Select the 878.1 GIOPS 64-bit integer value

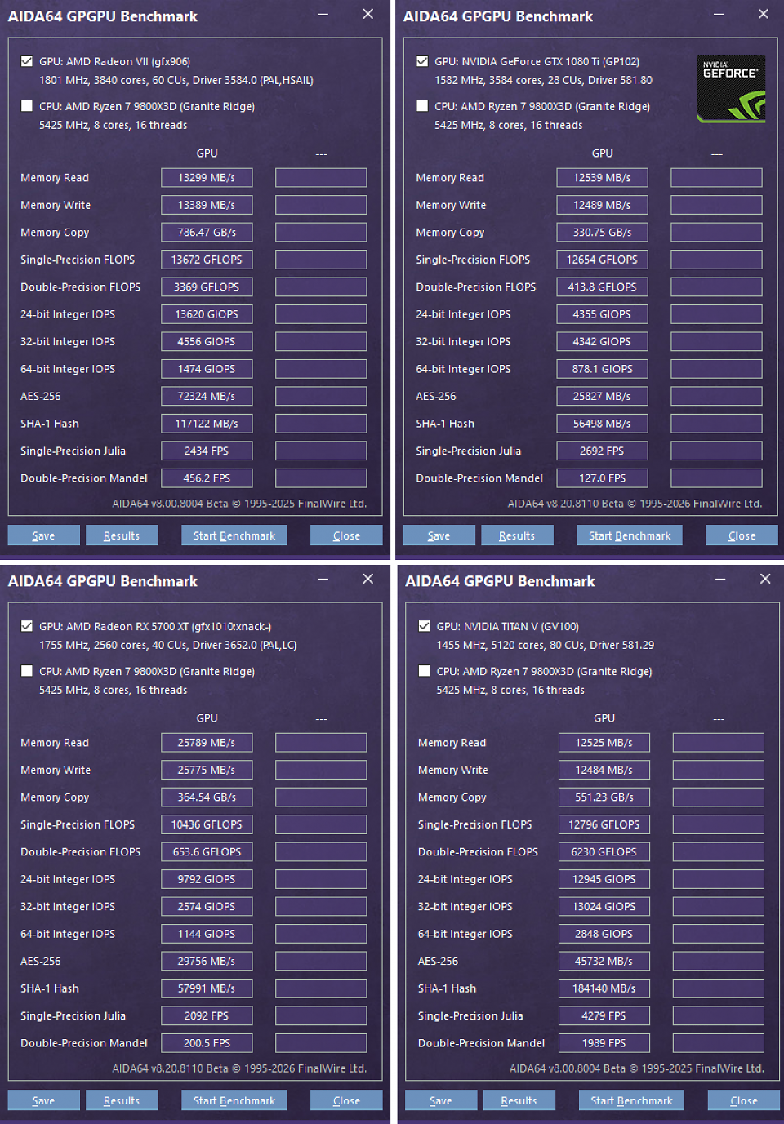[x=602, y=369]
